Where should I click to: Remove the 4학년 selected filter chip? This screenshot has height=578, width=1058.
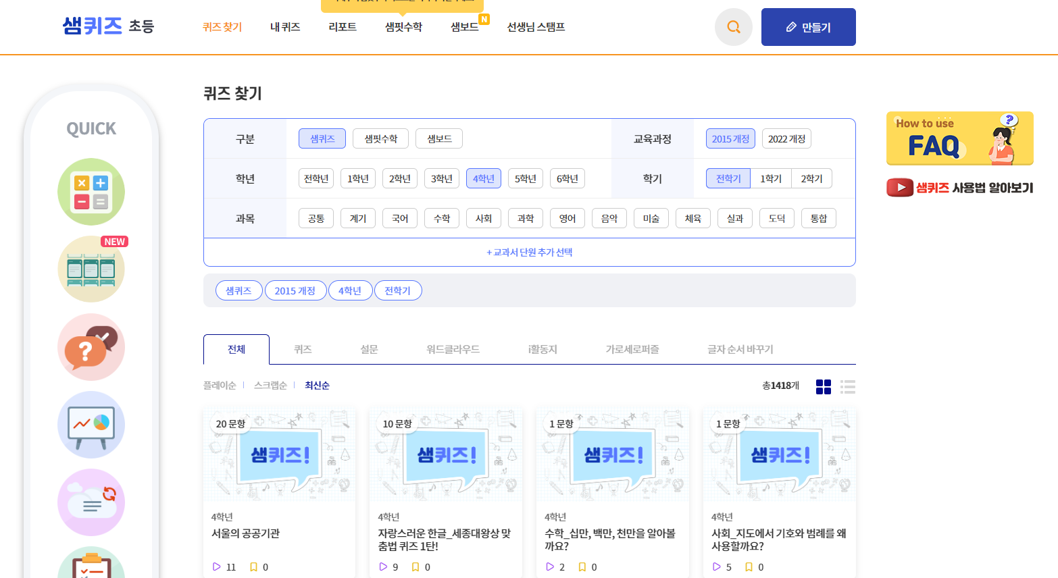click(350, 290)
